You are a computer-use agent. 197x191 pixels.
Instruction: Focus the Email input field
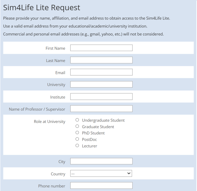(101, 72)
